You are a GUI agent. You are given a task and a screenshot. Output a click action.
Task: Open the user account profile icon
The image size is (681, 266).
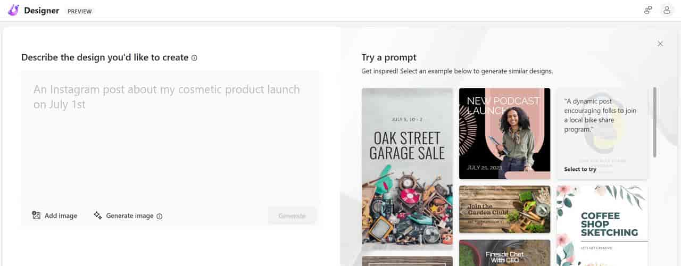coord(667,10)
